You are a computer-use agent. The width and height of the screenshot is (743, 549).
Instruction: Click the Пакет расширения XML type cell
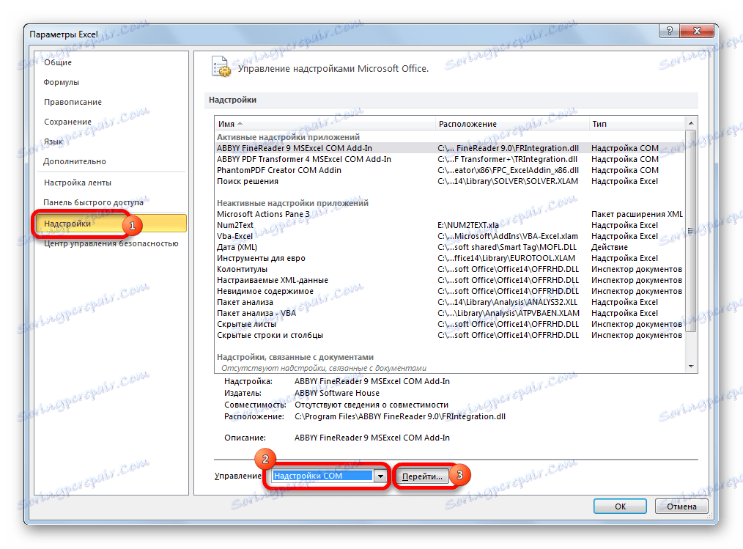(x=637, y=214)
